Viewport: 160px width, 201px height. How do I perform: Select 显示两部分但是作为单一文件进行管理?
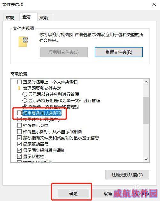pos(25,100)
